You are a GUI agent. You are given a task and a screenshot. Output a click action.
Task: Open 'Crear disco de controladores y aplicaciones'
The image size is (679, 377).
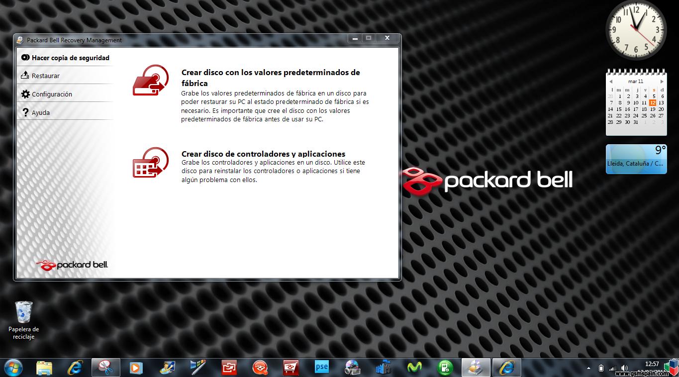tap(263, 154)
